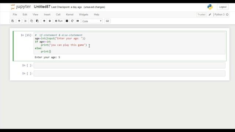
Task: Open the Kernel menu
Action: point(70,15)
